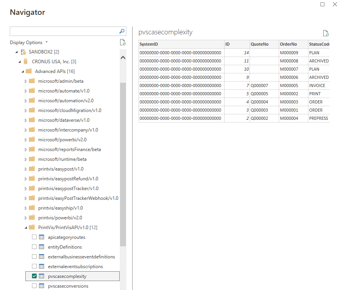
Task: Uncheck the pvscasecomplexity checkbox
Action: pyautogui.click(x=34, y=276)
